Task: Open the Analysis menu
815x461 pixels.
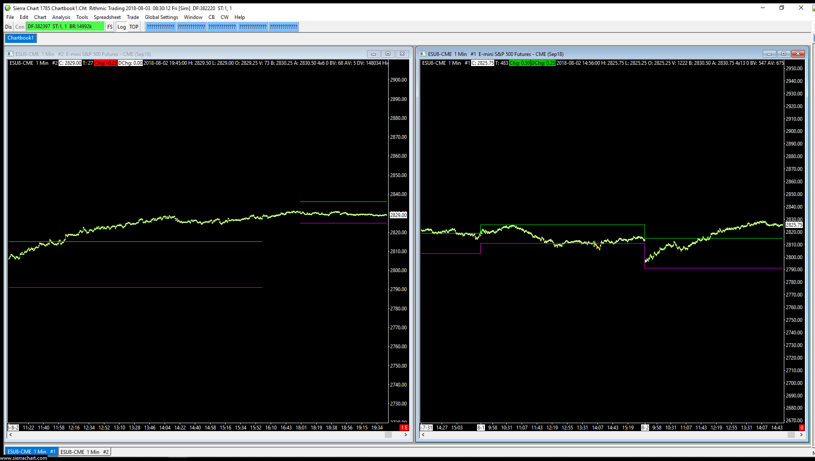Action: point(61,17)
